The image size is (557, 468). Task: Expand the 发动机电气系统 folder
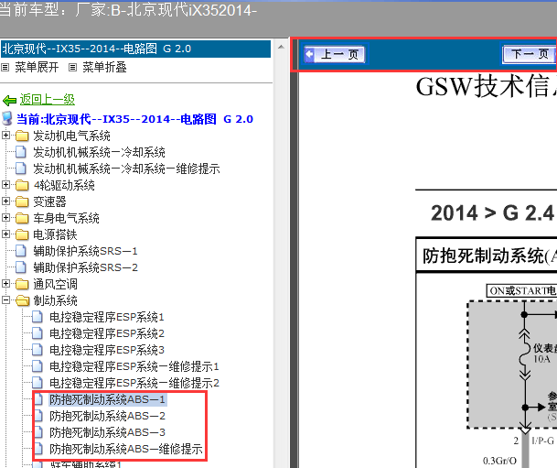(x=5, y=136)
